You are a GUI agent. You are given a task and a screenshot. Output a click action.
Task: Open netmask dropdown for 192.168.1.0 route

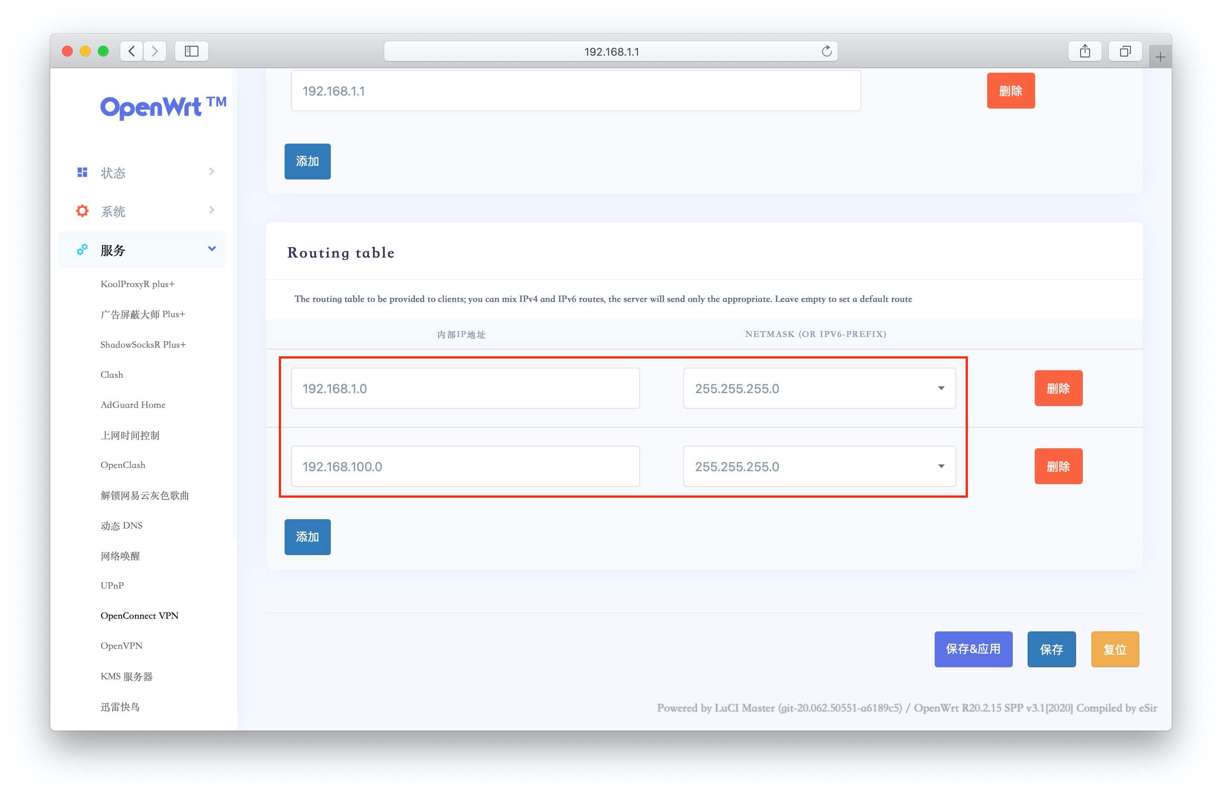(819, 388)
